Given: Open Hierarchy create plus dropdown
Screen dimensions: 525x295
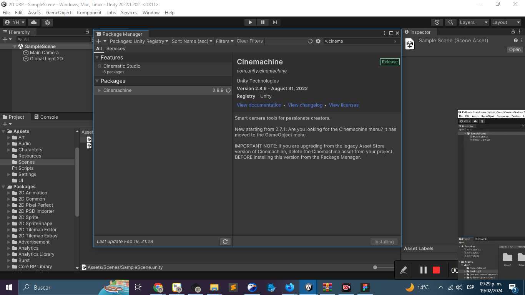Looking at the screenshot, I should click(x=7, y=39).
